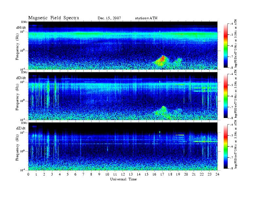Click the time axis tick label "19"
259x200 pixels.
click(178, 174)
